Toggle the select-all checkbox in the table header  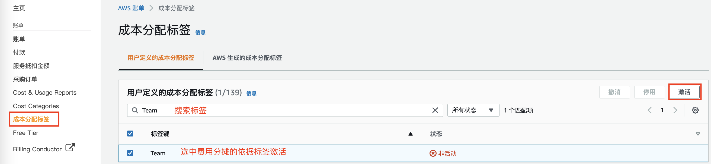130,133
